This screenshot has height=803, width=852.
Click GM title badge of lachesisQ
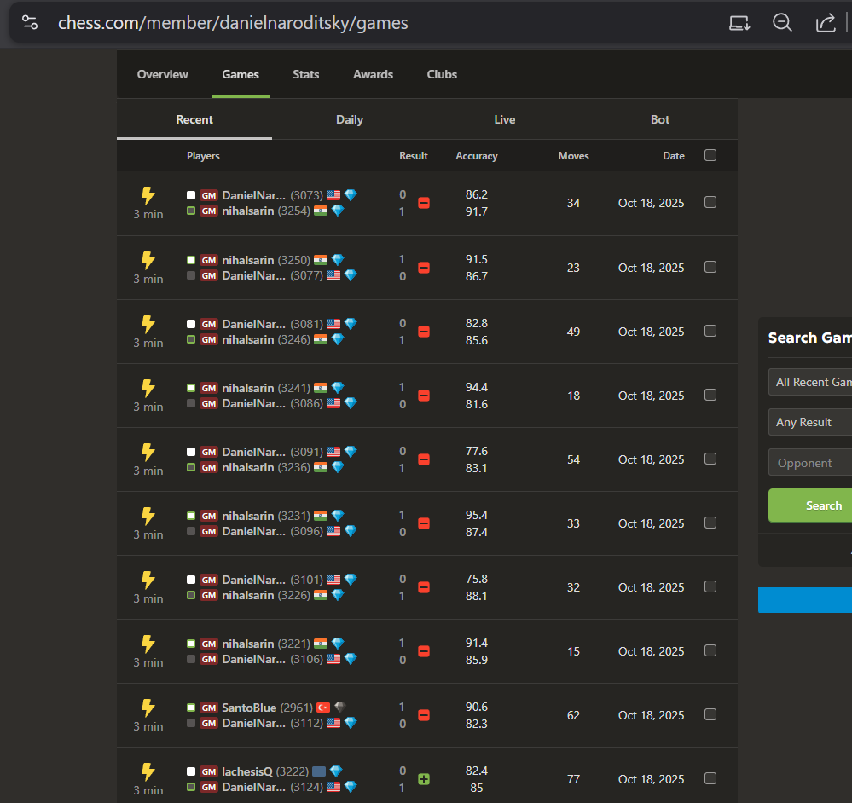(x=209, y=771)
